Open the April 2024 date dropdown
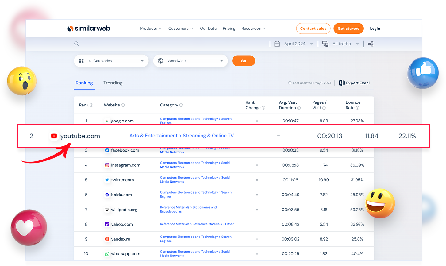The width and height of the screenshot is (446, 266). (298, 44)
